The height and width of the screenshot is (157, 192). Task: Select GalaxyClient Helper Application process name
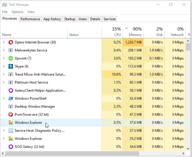pos(40,90)
